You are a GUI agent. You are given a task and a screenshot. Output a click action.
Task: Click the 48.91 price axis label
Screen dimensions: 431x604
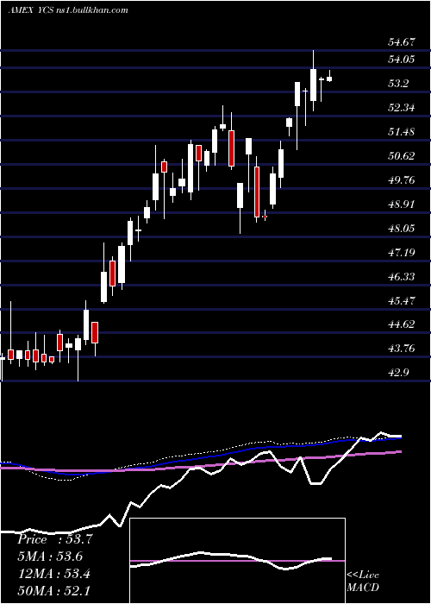coord(402,204)
